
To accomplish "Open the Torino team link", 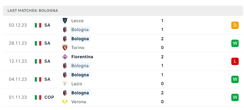I will point(78,48).
